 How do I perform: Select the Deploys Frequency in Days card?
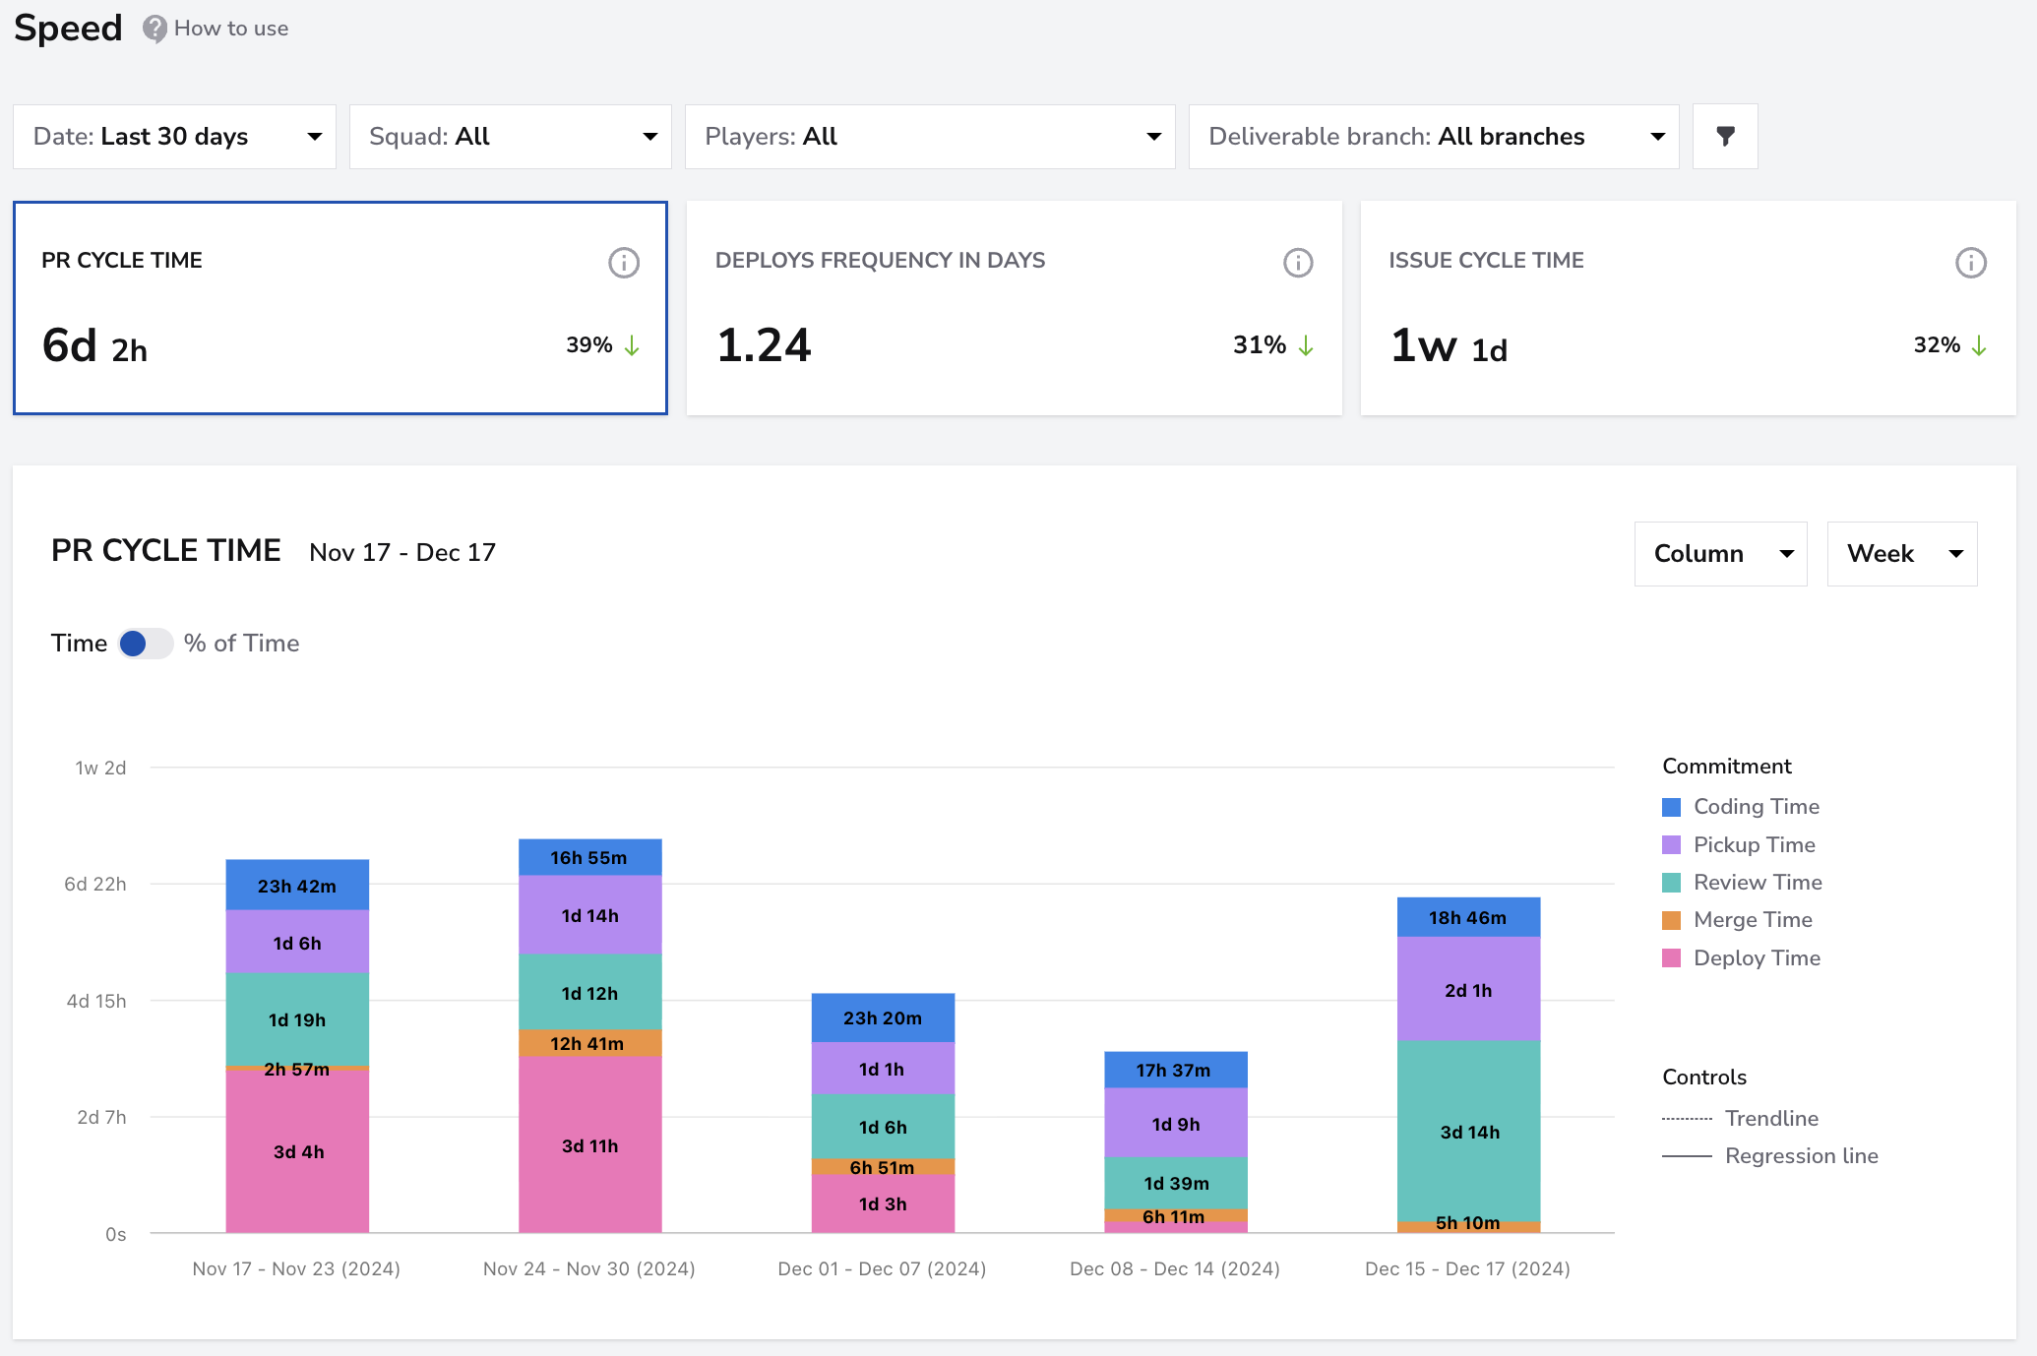coord(1015,308)
